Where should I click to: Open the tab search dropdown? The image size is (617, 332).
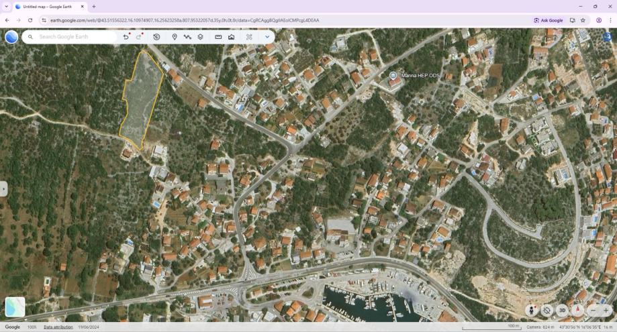coord(6,7)
